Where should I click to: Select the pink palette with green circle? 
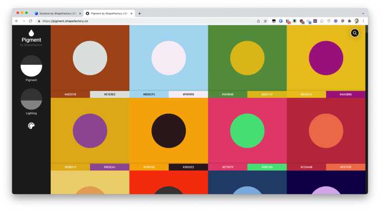coord(247,131)
